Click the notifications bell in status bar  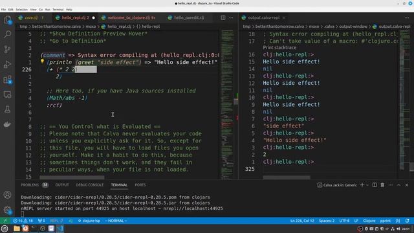point(408,221)
